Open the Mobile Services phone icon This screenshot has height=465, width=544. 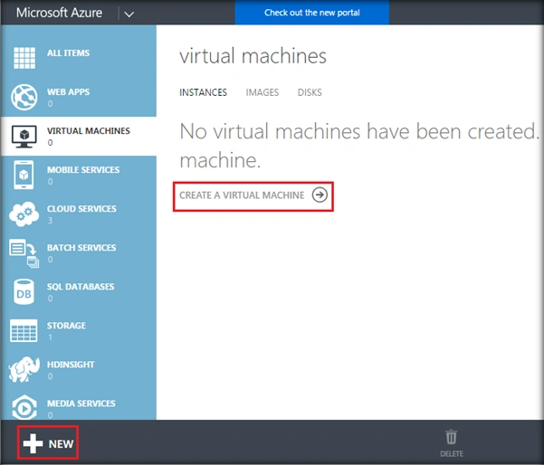[x=24, y=175]
